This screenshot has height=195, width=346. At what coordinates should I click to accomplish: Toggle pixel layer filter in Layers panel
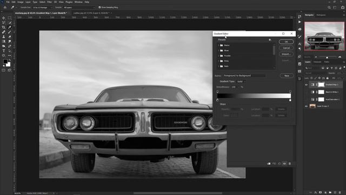pyautogui.click(x=323, y=68)
